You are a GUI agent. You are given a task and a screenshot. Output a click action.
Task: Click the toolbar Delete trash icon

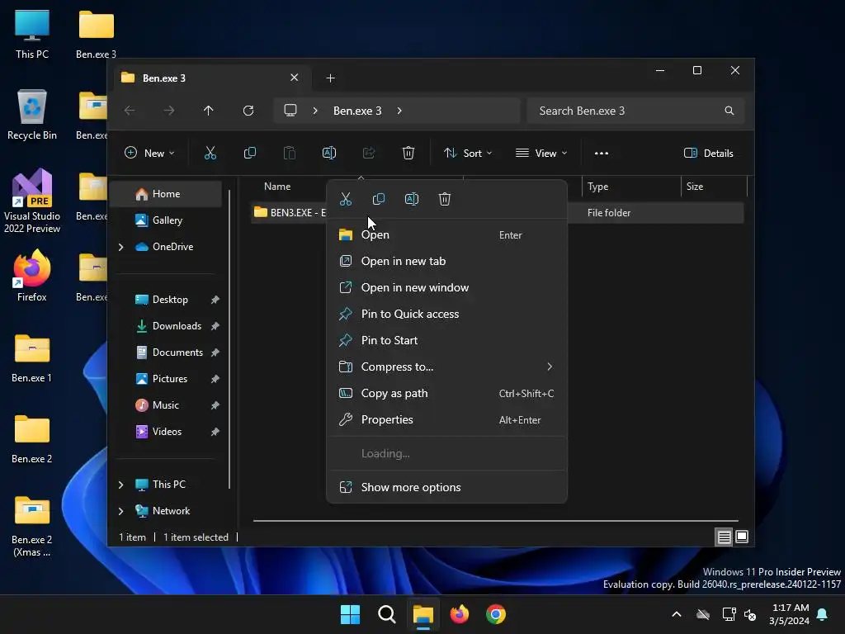click(x=408, y=153)
